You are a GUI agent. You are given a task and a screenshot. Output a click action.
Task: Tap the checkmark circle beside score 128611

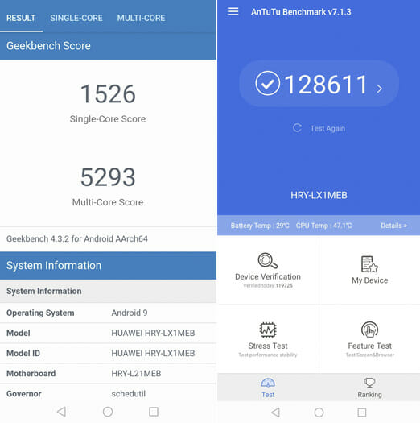tap(267, 83)
